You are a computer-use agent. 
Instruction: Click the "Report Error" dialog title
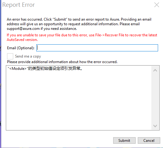coord(18,5)
